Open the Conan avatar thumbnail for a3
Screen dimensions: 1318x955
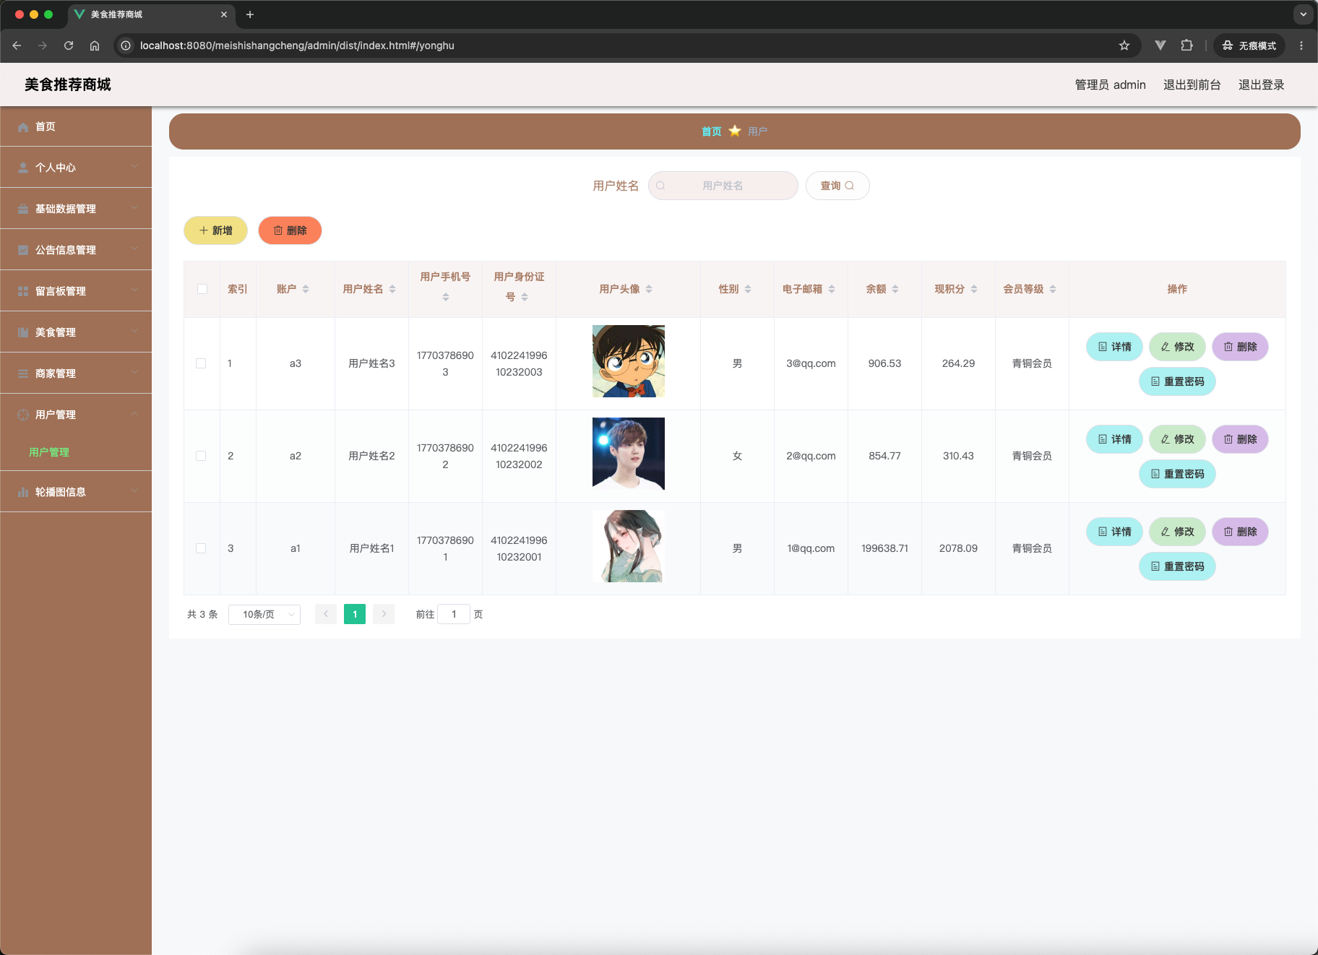pyautogui.click(x=629, y=361)
